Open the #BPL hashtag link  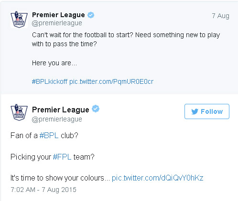tap(49, 136)
